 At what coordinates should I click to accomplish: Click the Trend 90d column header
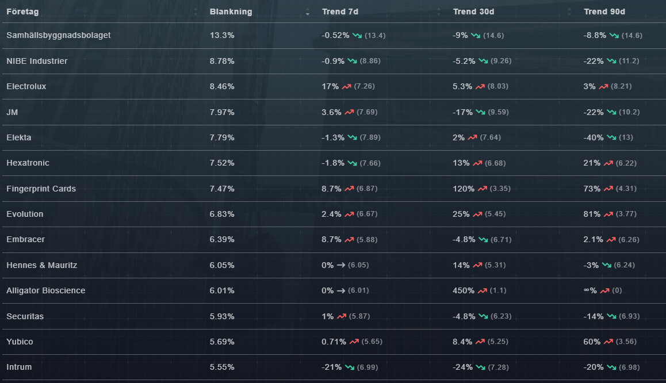coord(604,12)
